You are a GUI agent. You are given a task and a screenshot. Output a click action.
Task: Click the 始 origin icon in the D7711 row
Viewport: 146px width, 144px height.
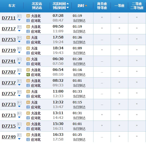coord(28,16)
